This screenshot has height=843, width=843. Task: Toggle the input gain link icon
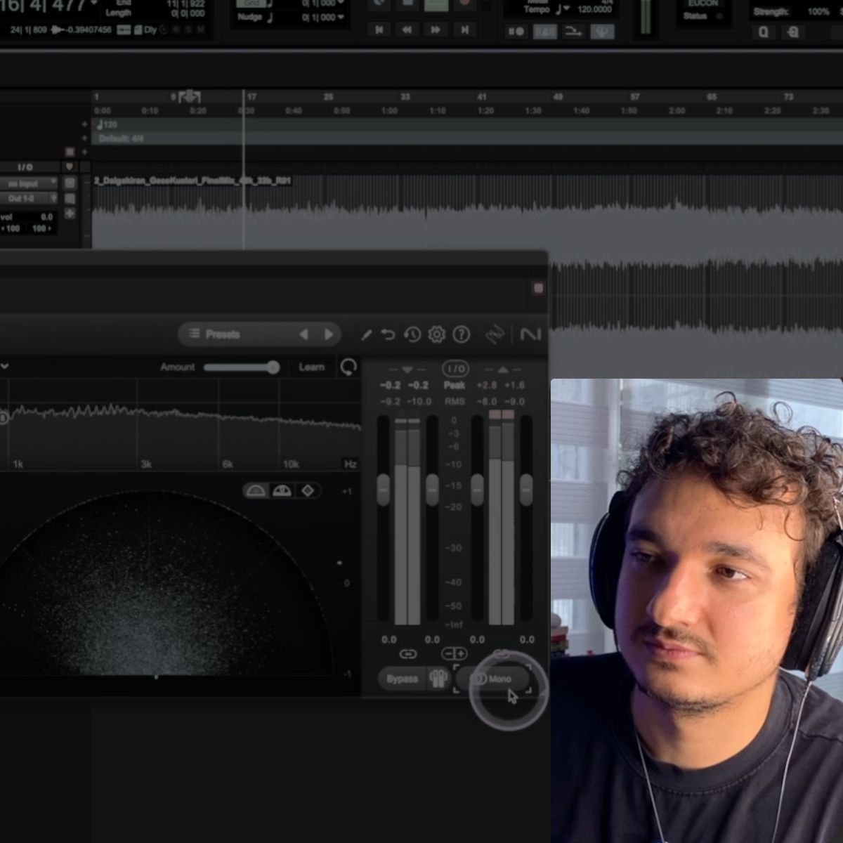(x=408, y=654)
